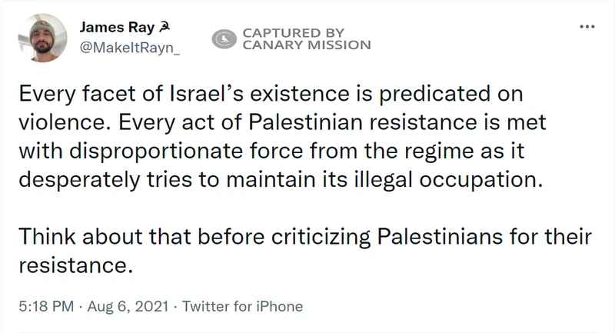This screenshot has width=615, height=333.
Task: Click the CANARY MISSION watermark text
Action: pos(307,45)
